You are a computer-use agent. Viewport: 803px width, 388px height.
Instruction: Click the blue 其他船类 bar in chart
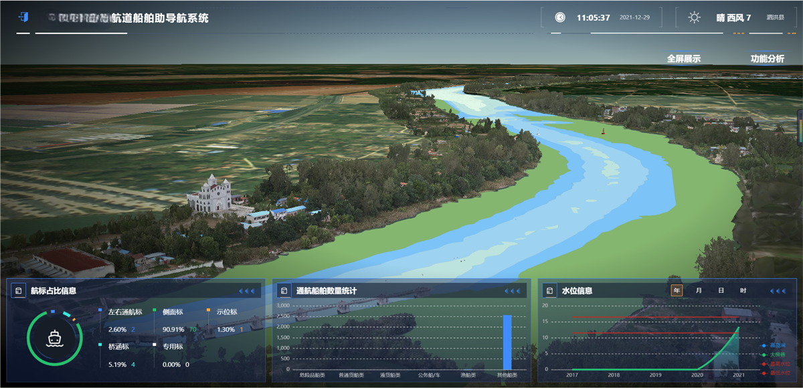pyautogui.click(x=507, y=342)
